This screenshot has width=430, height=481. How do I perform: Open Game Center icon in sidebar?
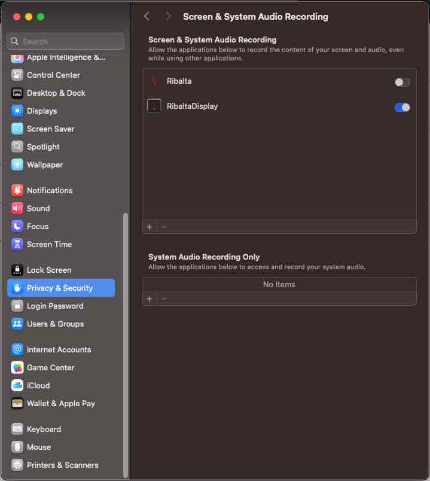tap(17, 368)
